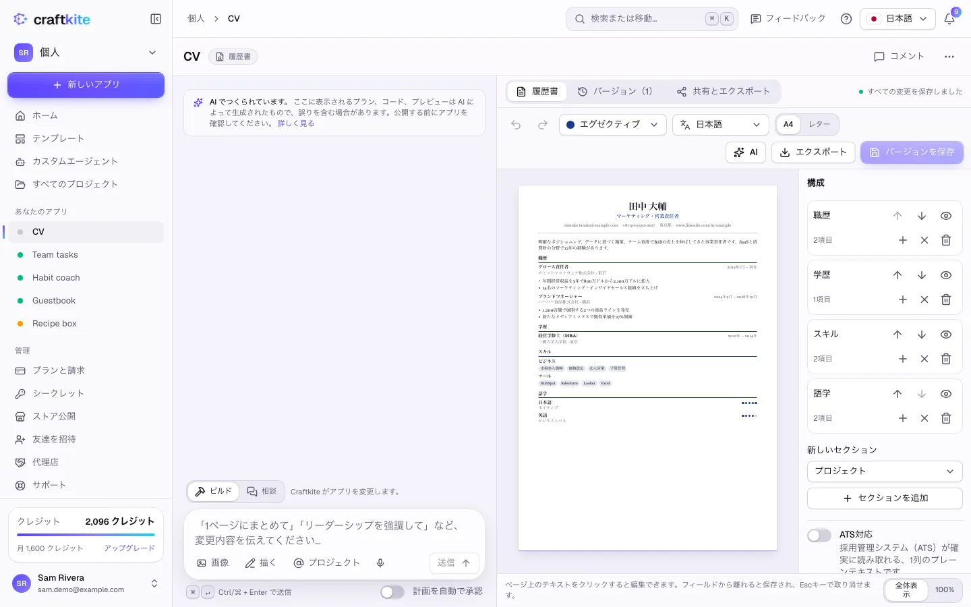Open 共有とエクスポート tab
This screenshot has height=607, width=971.
tap(724, 91)
